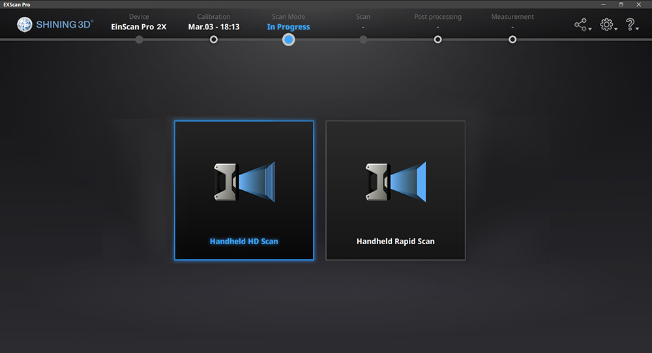Expand the dropdown arrow beside the help icon
The height and width of the screenshot is (353, 652).
coord(638,29)
